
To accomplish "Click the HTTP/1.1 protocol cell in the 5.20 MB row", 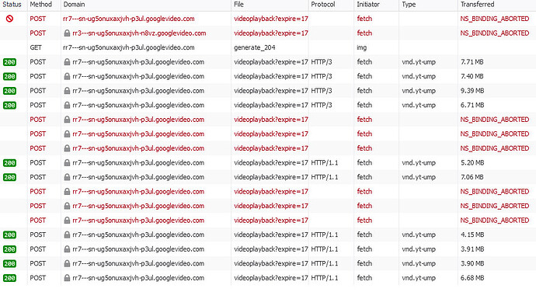I will click(325, 163).
